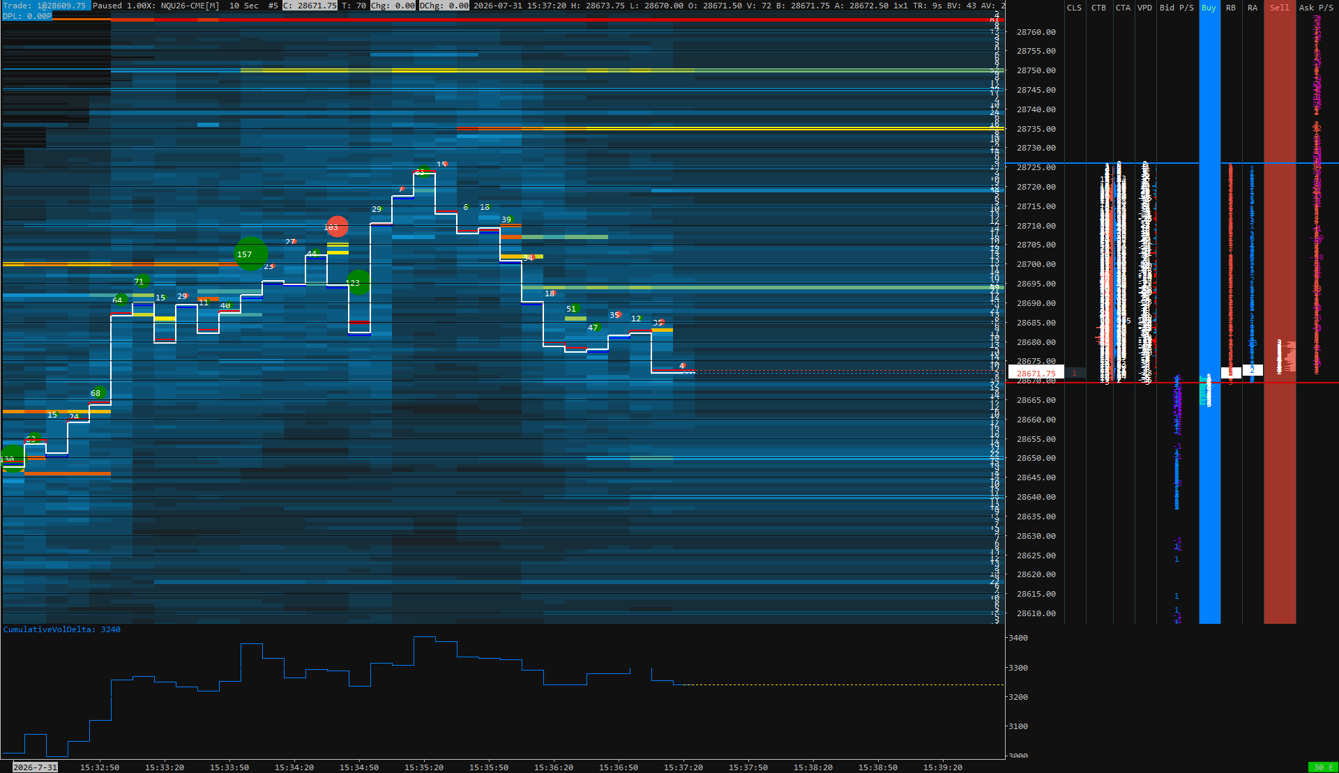Click the CTA column header
The image size is (1339, 773).
tap(1123, 8)
